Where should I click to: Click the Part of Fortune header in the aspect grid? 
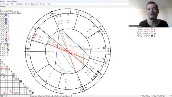coord(28,88)
